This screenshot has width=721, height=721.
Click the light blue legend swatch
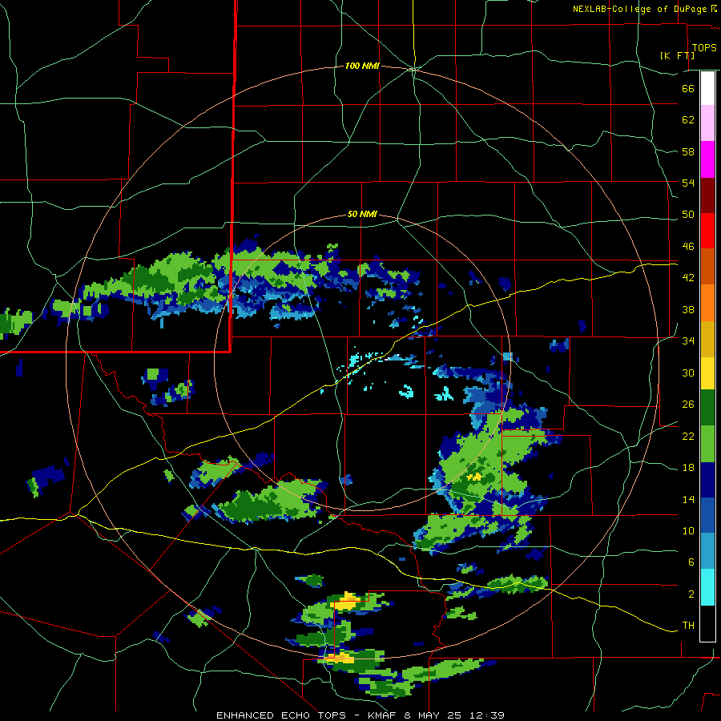707,551
